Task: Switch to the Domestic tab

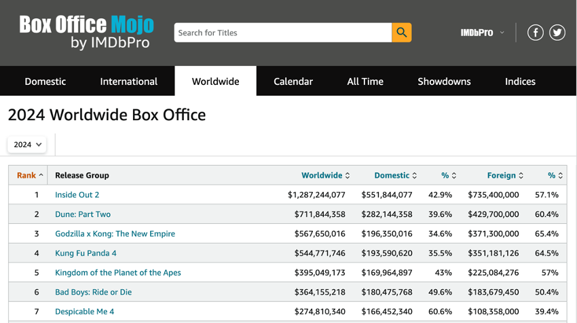Action: (45, 81)
